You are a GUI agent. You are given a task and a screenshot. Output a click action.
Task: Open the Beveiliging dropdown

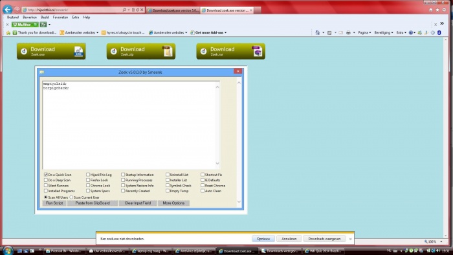tap(384, 32)
